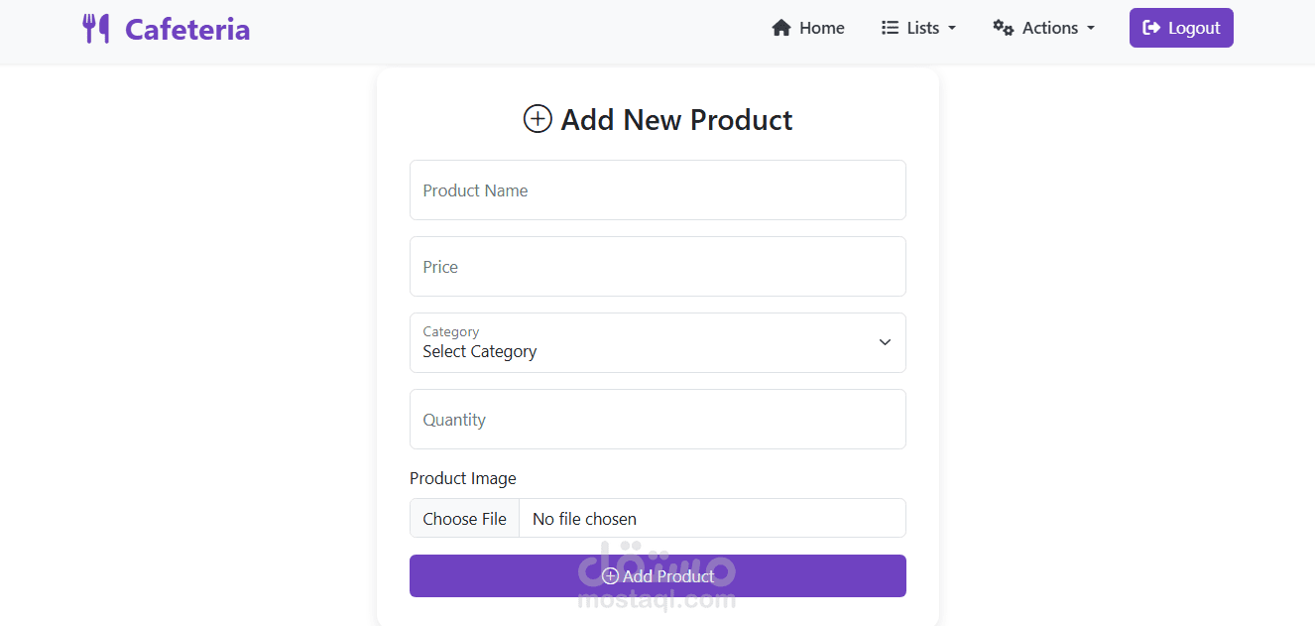Expand the Lists dropdown caret
This screenshot has height=626, width=1315.
click(x=952, y=29)
